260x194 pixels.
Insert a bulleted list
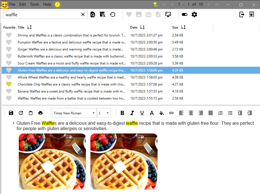[230, 113]
